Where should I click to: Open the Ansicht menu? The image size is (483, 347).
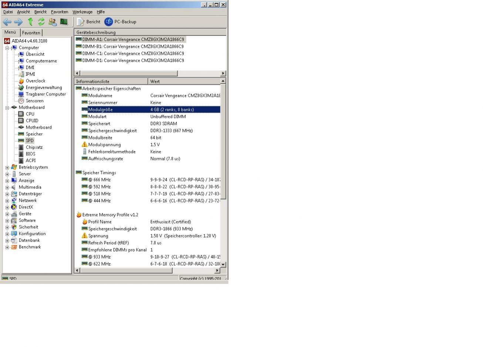click(x=23, y=12)
